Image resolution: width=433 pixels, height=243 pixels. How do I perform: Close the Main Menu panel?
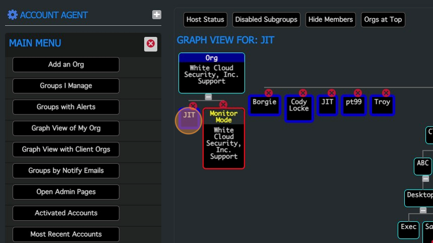point(151,44)
